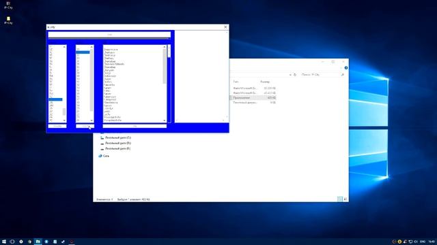Minimize the Explorer window
The image size is (437, 245).
pyautogui.click(x=322, y=62)
